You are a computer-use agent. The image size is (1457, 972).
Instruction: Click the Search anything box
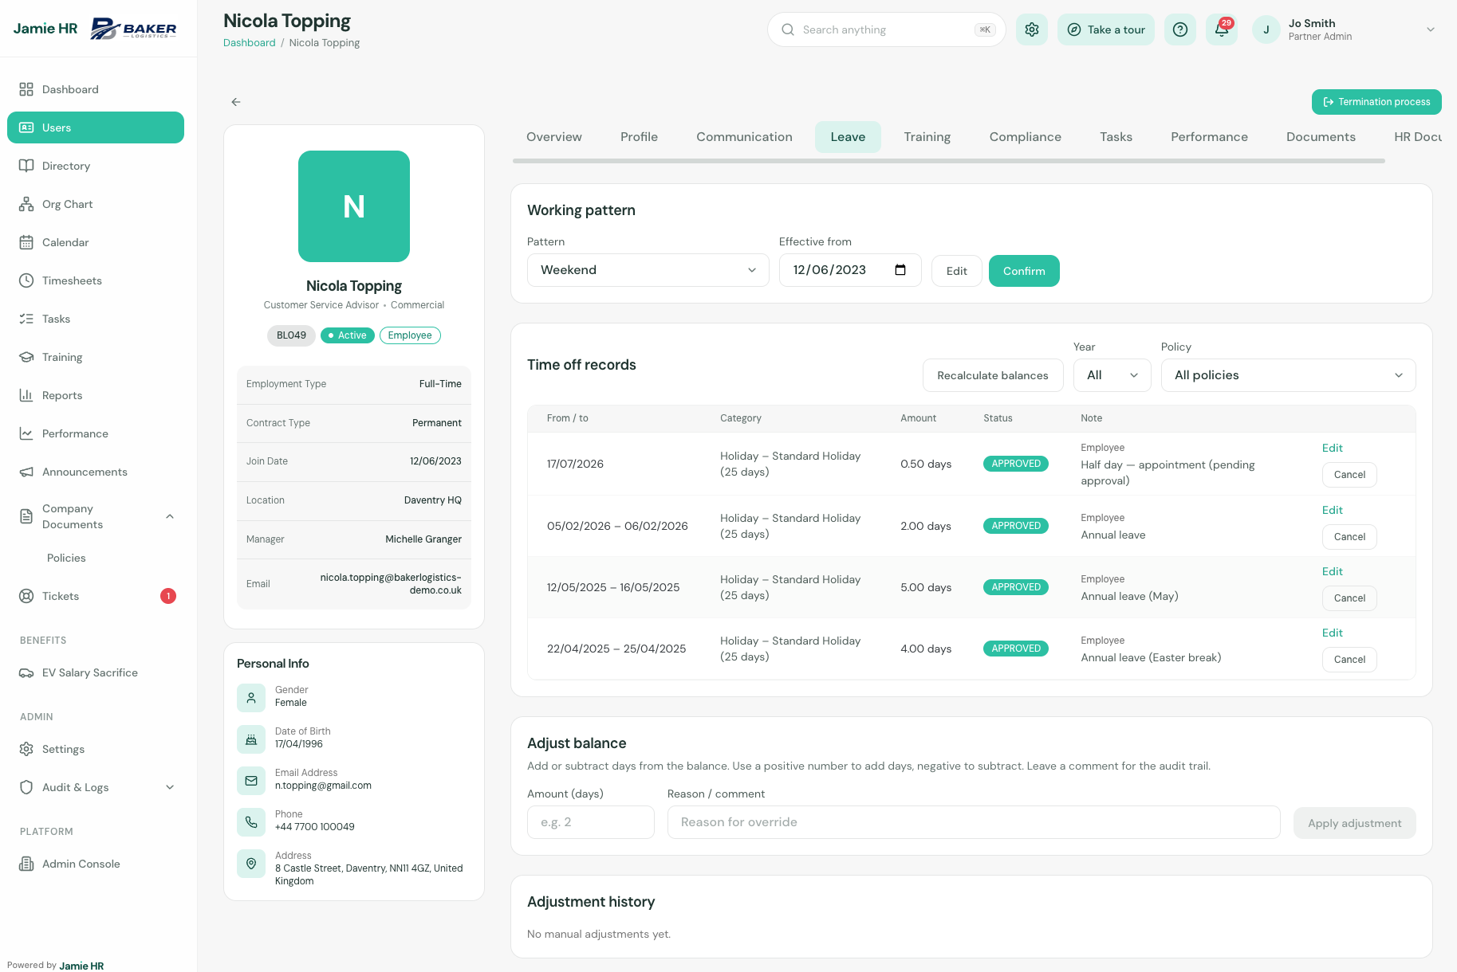point(886,29)
